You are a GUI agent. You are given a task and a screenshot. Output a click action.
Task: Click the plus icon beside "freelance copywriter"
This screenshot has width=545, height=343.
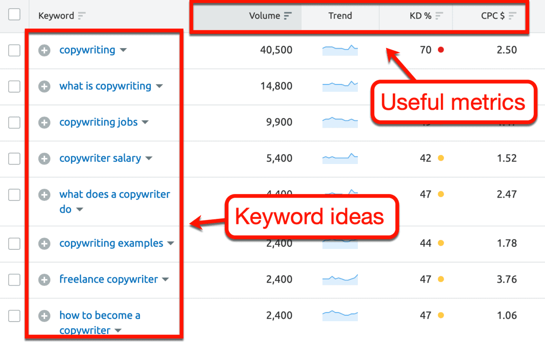(44, 279)
